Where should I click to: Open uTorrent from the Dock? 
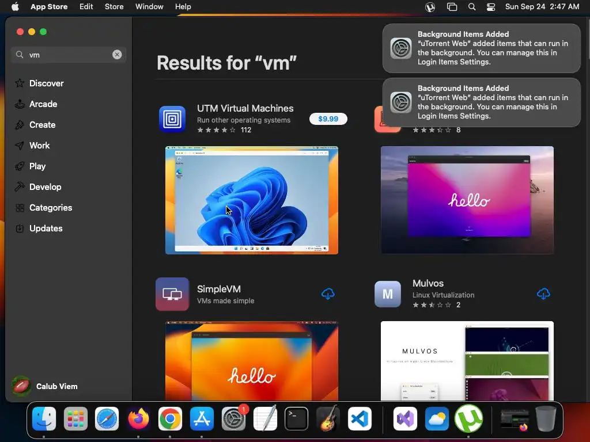468,418
